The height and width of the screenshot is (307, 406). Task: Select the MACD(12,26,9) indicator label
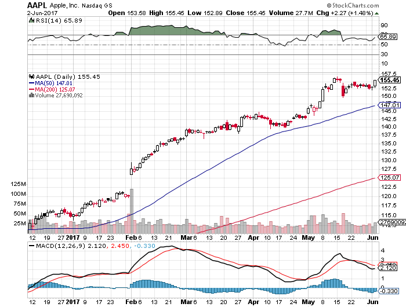(54, 247)
